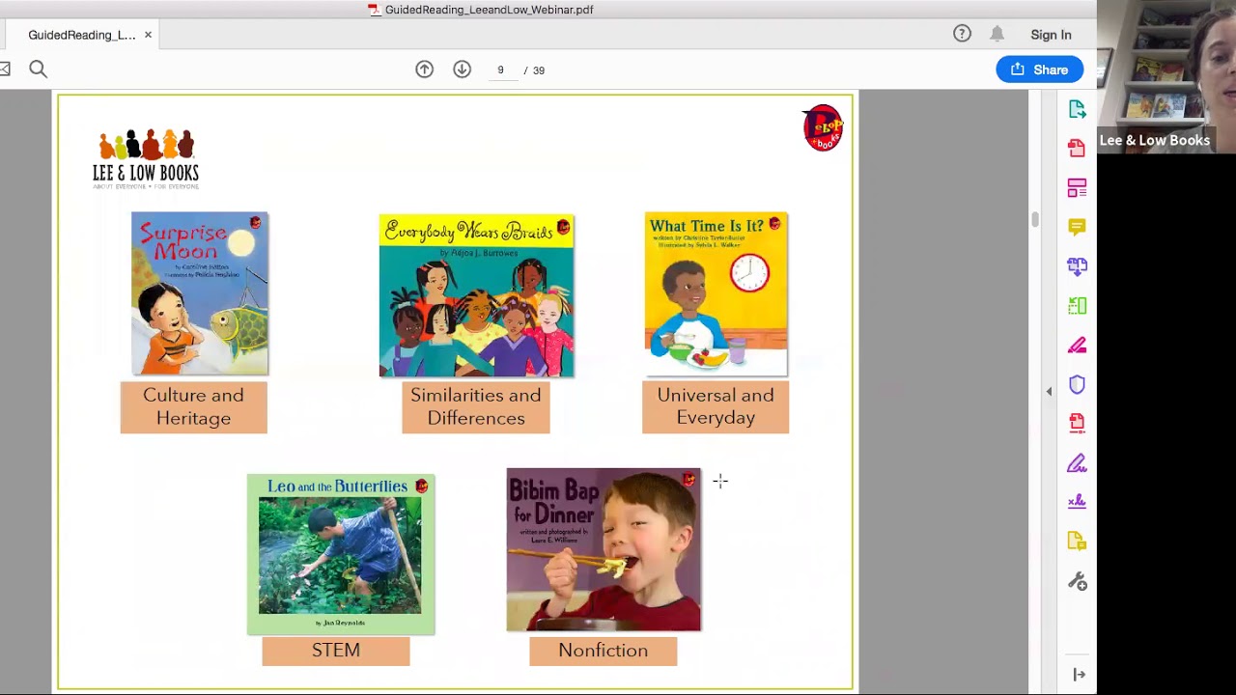Image resolution: width=1236 pixels, height=695 pixels.
Task: Click the arrow icon at sidebar bottom
Action: (x=1079, y=675)
